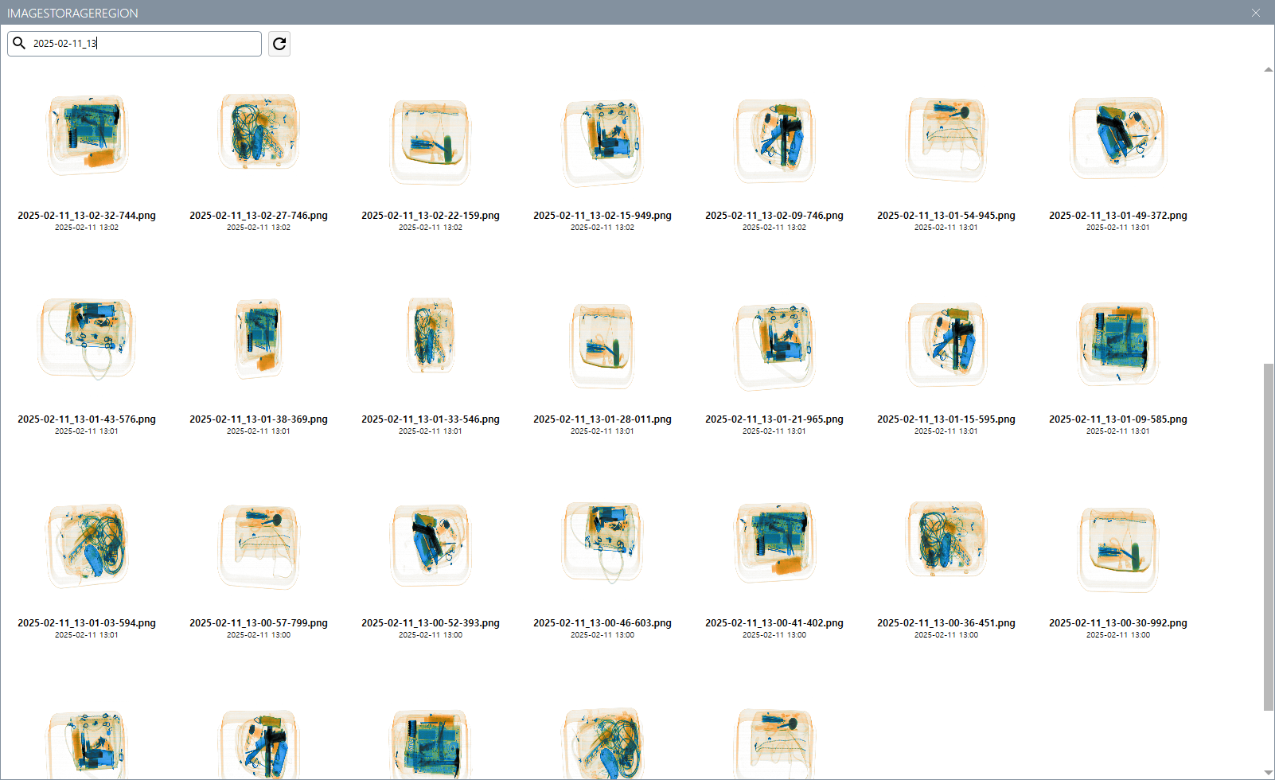
Task: Open thumbnail for 2025-02-11_13-00-41-402.png
Action: point(774,542)
